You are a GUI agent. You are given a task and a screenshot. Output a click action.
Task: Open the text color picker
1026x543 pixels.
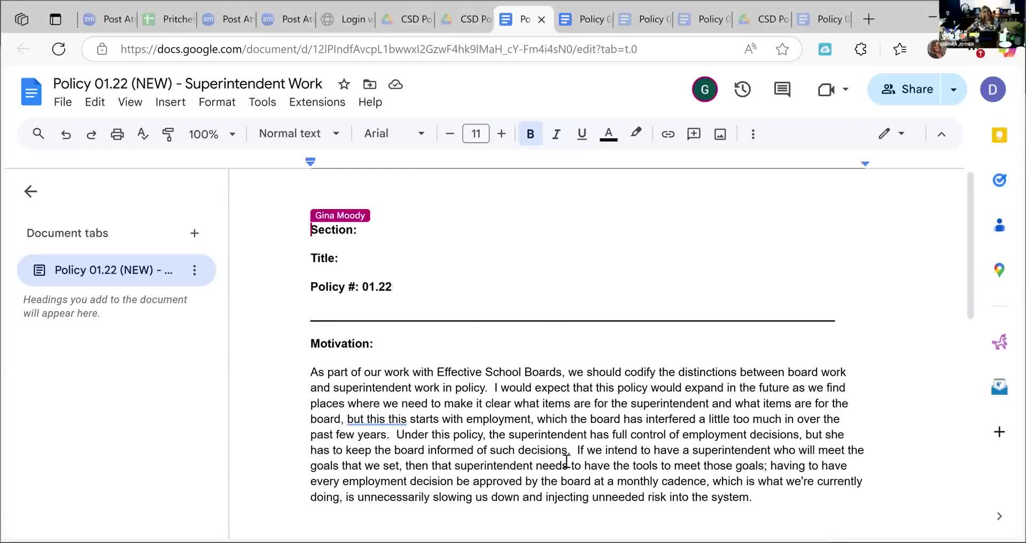pos(608,134)
